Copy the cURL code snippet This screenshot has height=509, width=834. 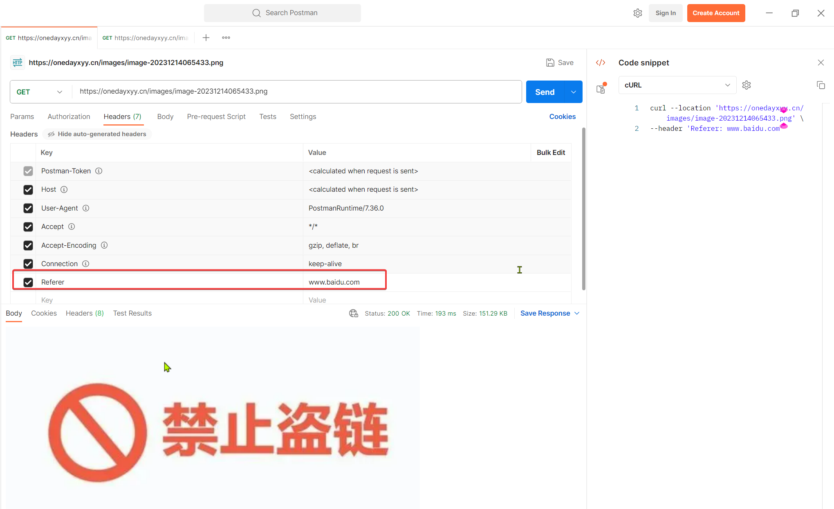point(821,85)
